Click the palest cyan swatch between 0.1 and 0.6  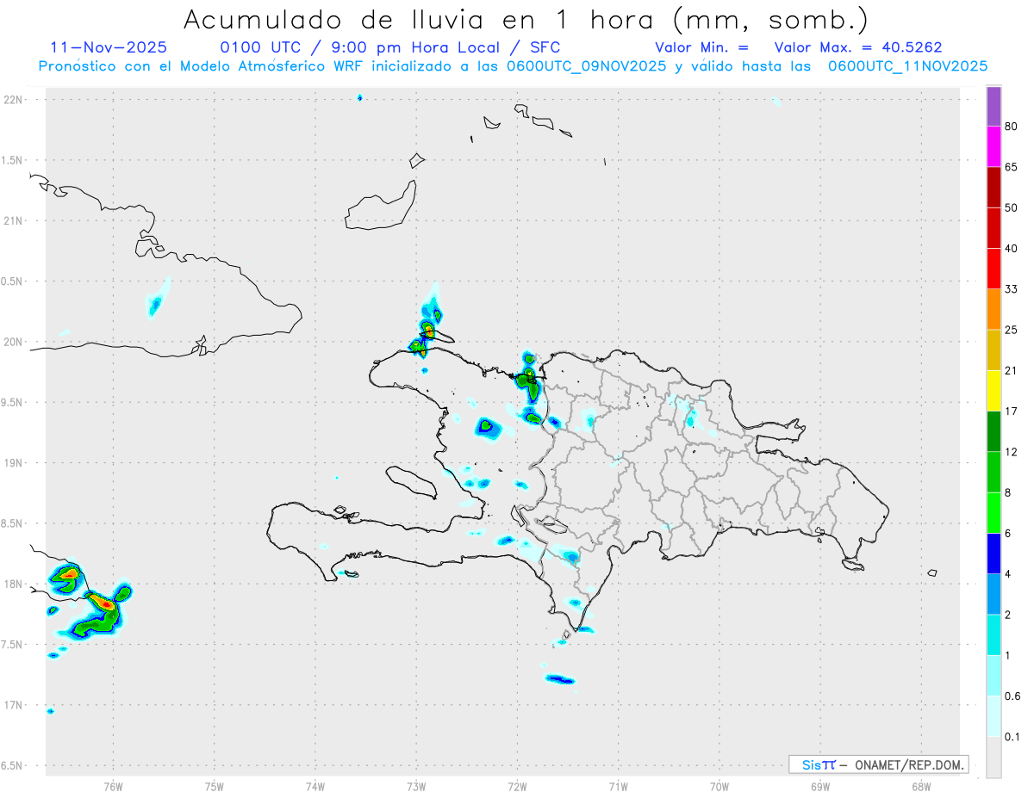click(x=994, y=716)
